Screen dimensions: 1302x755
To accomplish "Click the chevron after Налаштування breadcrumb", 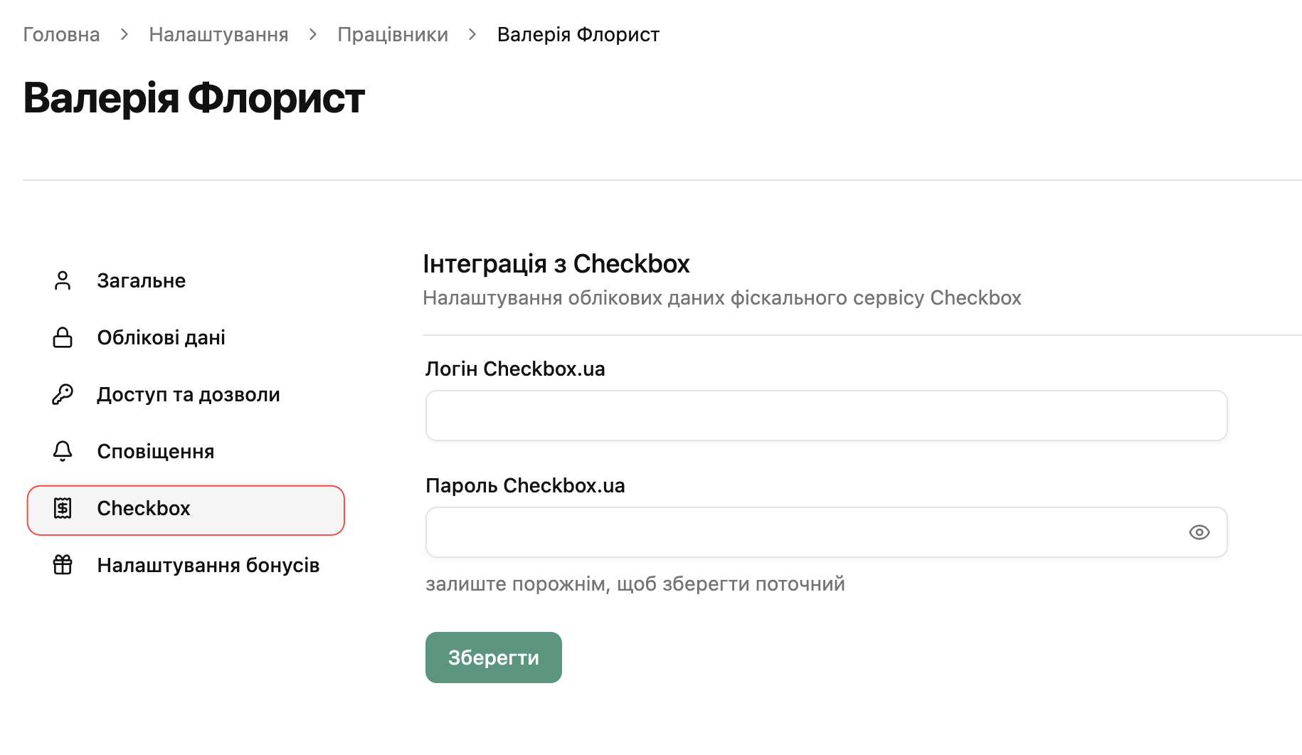I will (313, 34).
